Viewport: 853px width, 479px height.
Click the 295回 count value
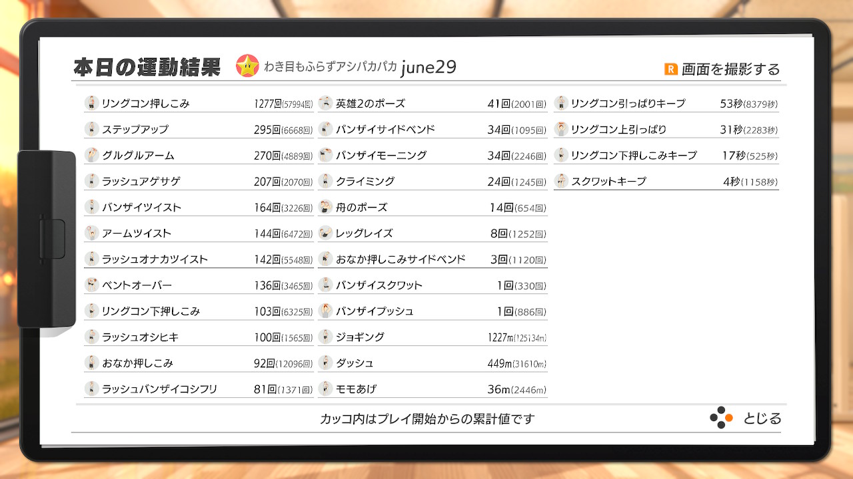pyautogui.click(x=267, y=130)
